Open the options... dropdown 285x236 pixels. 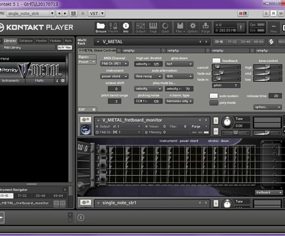pos(268,107)
